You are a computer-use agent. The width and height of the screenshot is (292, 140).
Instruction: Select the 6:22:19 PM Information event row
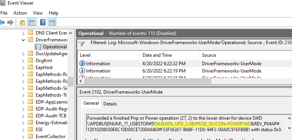pos(185,71)
